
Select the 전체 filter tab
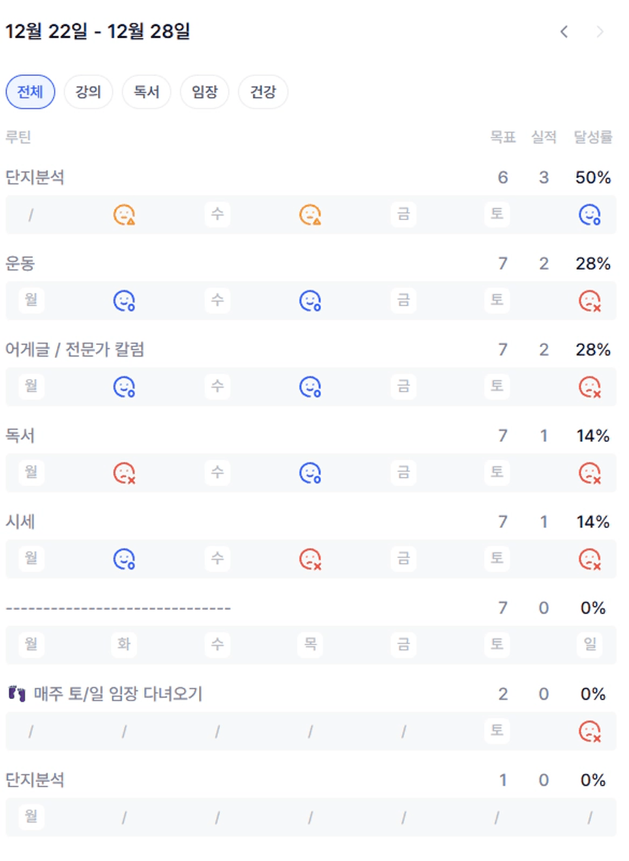[x=30, y=93]
